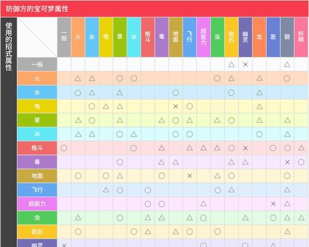Click △ in 虫 row, 幽灵 column

point(245,217)
